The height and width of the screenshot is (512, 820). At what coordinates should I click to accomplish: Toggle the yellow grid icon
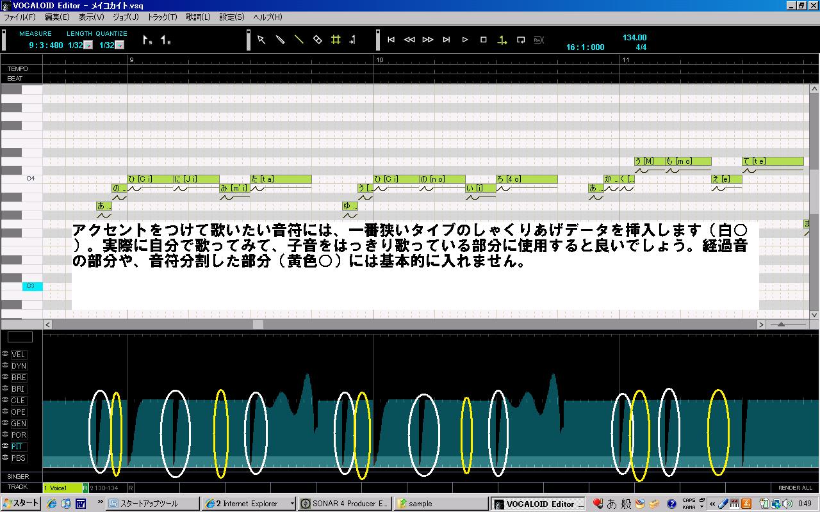click(336, 40)
